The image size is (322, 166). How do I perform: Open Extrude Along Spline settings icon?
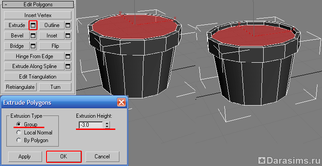click(x=68, y=66)
